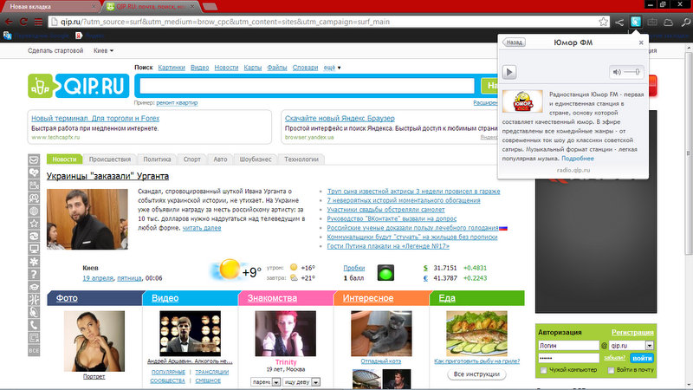Open the Пробки traffic link

tap(354, 268)
